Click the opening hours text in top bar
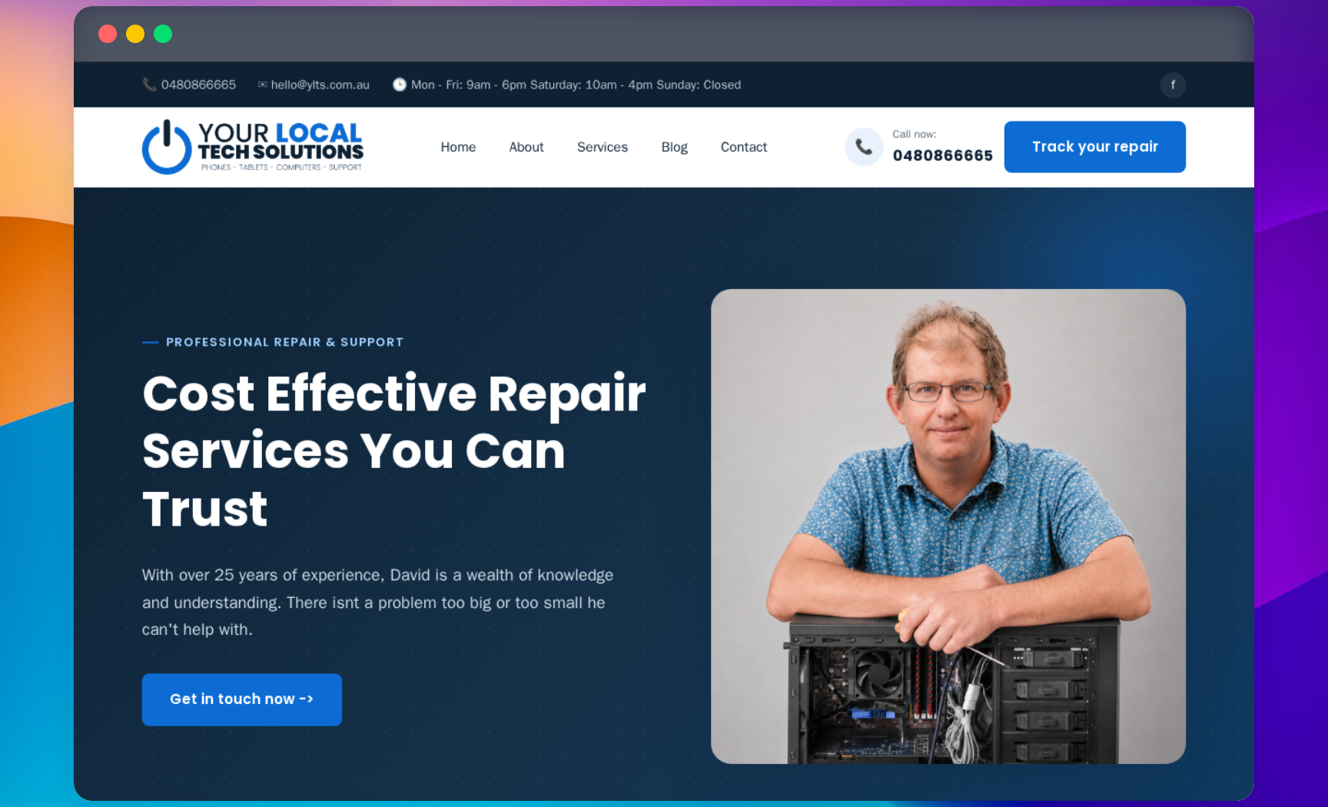Viewport: 1328px width, 807px height. (576, 85)
